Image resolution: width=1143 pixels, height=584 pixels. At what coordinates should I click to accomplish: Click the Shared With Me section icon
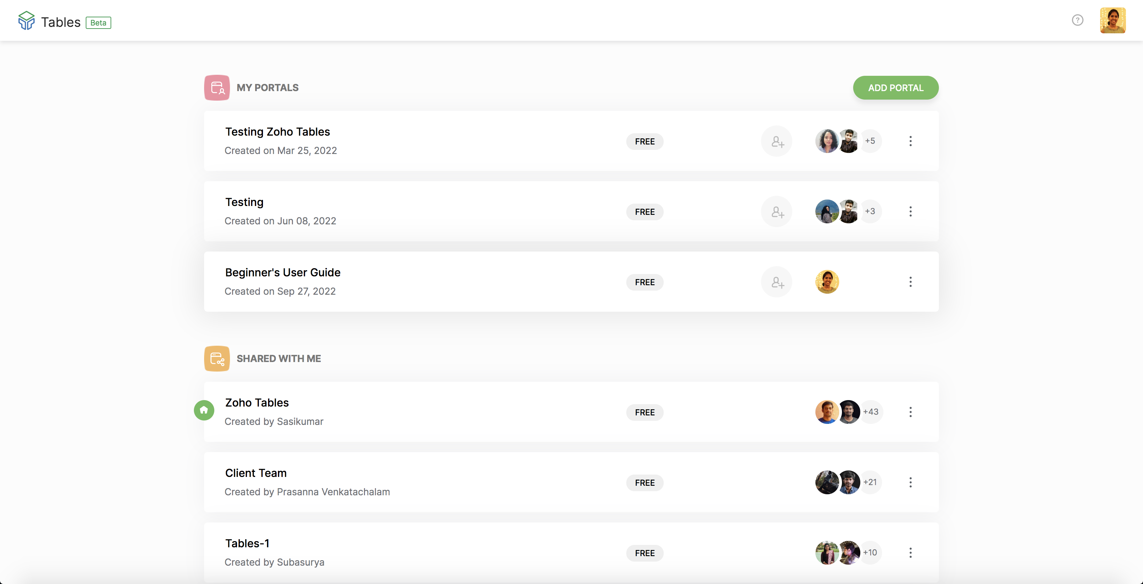[x=217, y=358]
